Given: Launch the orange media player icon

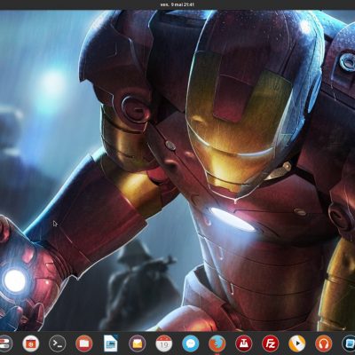Looking at the screenshot, I should click(x=297, y=343).
